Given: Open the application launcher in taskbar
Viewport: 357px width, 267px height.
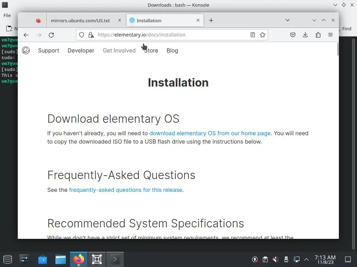Looking at the screenshot, I should (8, 259).
